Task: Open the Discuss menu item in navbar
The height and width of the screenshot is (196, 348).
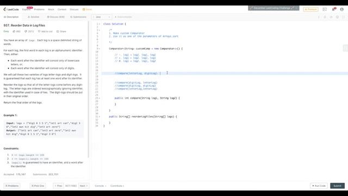Action: (x=74, y=9)
